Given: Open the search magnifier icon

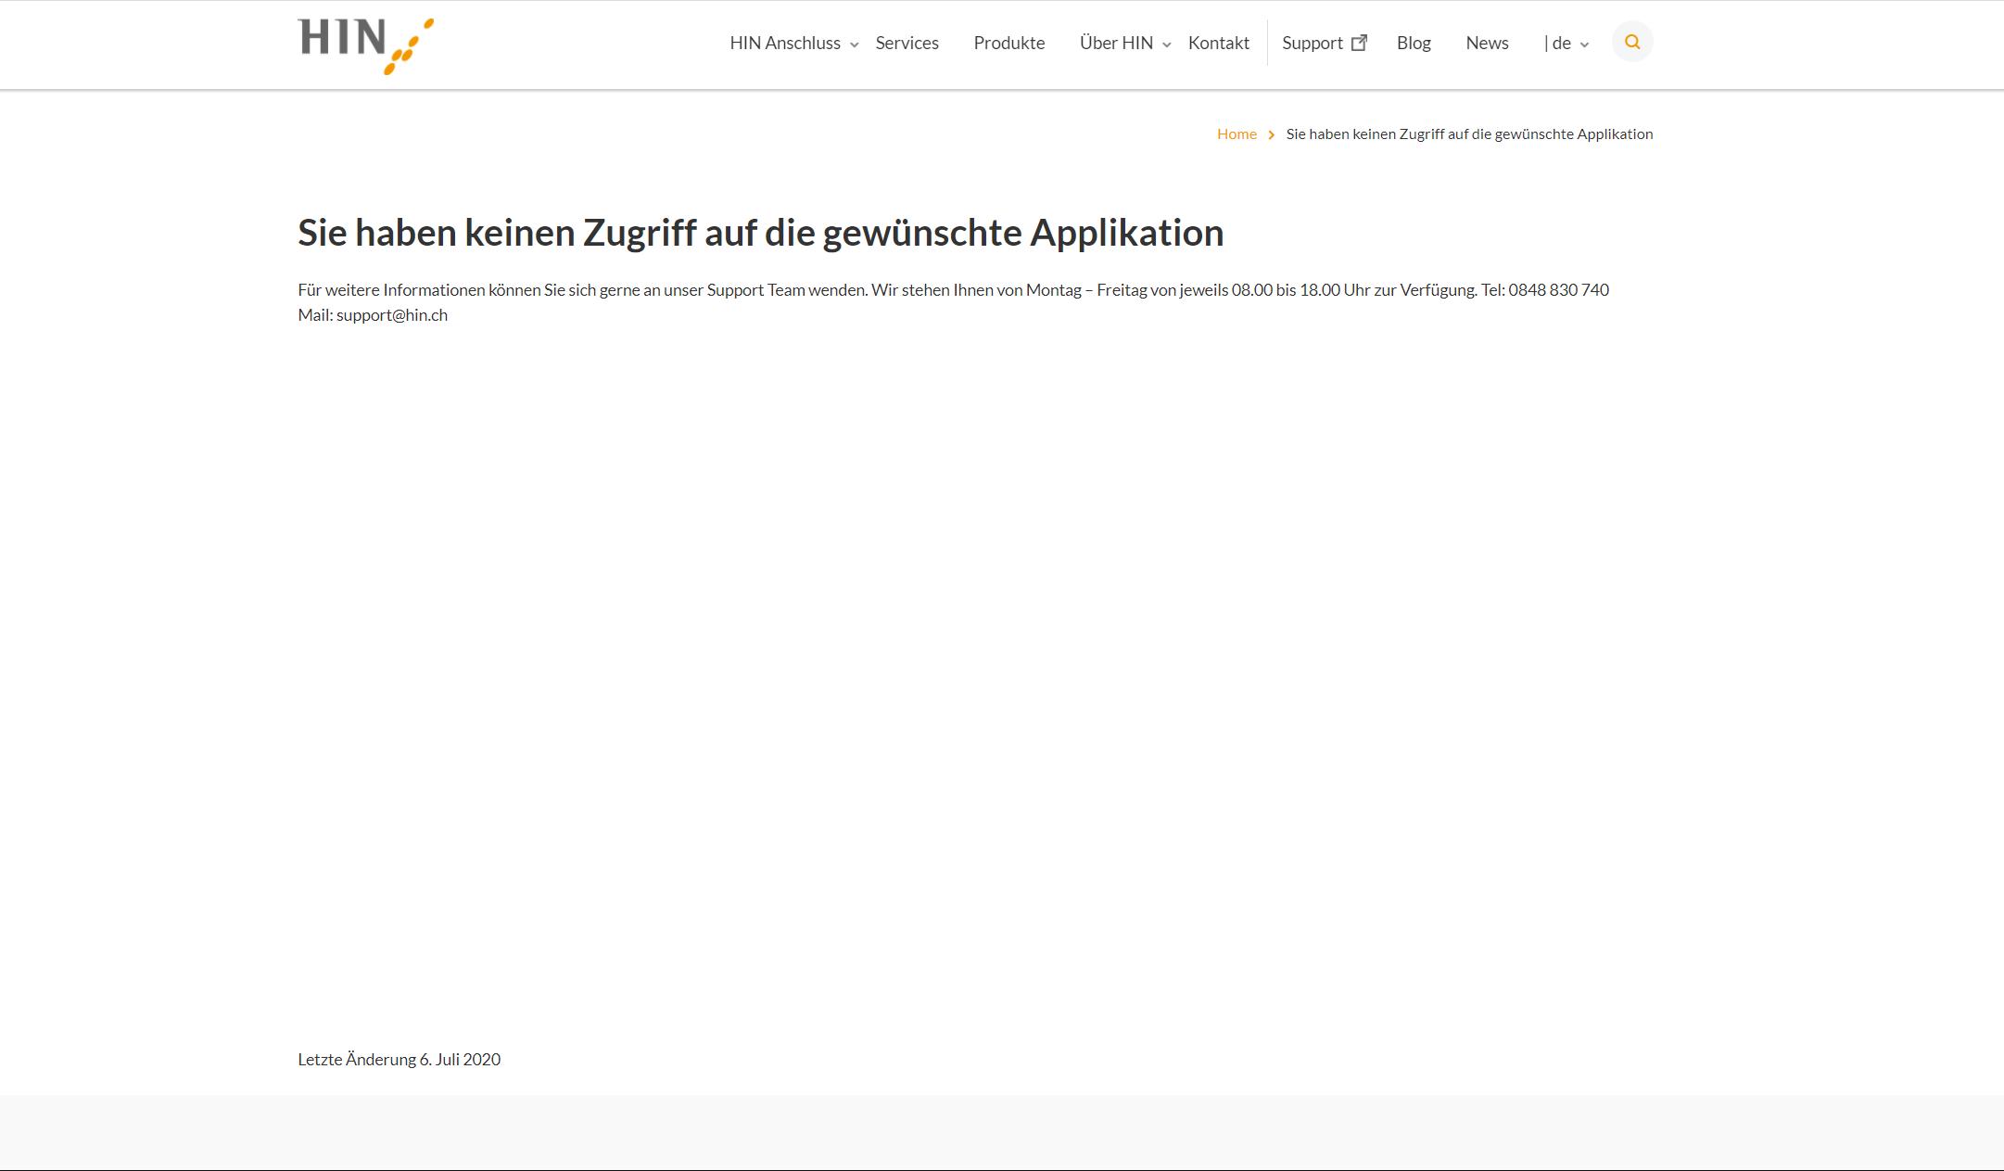Looking at the screenshot, I should tap(1632, 42).
